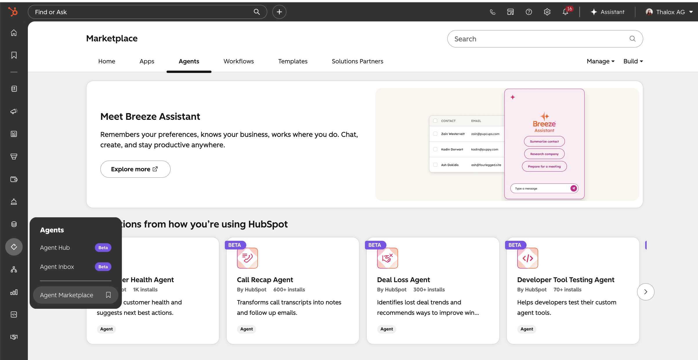The image size is (698, 360).
Task: Click the magnifier icon in Find or Ask
Action: pyautogui.click(x=257, y=12)
